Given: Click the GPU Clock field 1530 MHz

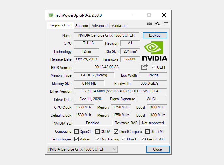Looking at the screenshot, I should click(84, 107).
